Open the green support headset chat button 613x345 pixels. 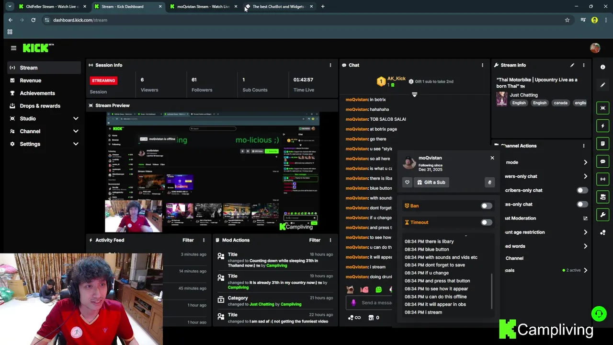point(599,314)
